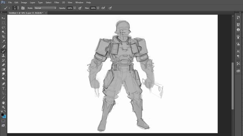This screenshot has height=136, width=243.
Task: Open the Edit menu
Action: coord(16,3)
